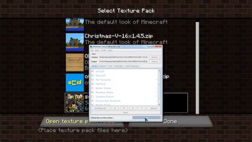This screenshot has height=142, width=252.
Task: Move mod down with down arrow button
Action: 124,108
